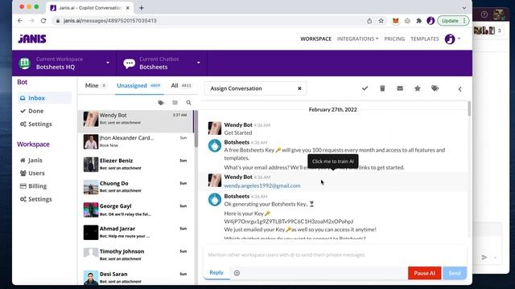The width and height of the screenshot is (515, 289).
Task: Click help icon in background window
Action: point(484,14)
